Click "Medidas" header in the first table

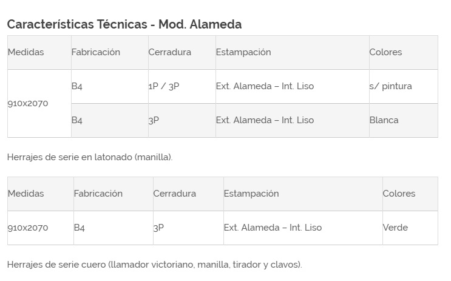(x=26, y=52)
